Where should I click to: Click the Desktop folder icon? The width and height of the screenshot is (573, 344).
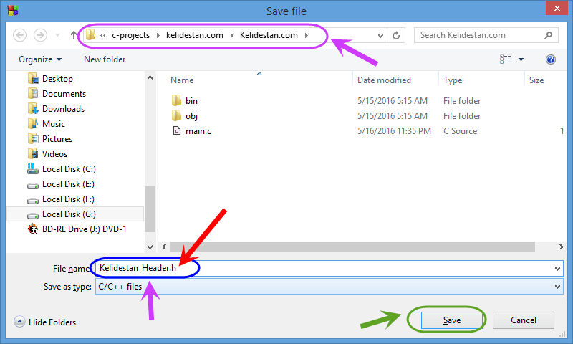click(x=33, y=79)
